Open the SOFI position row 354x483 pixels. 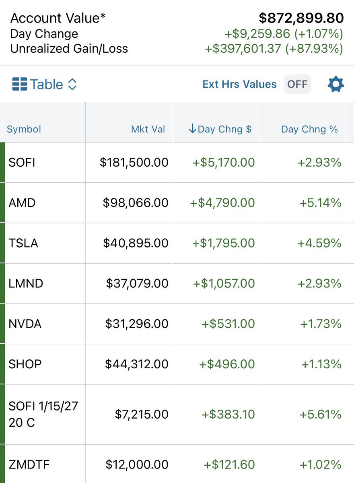[x=177, y=163]
